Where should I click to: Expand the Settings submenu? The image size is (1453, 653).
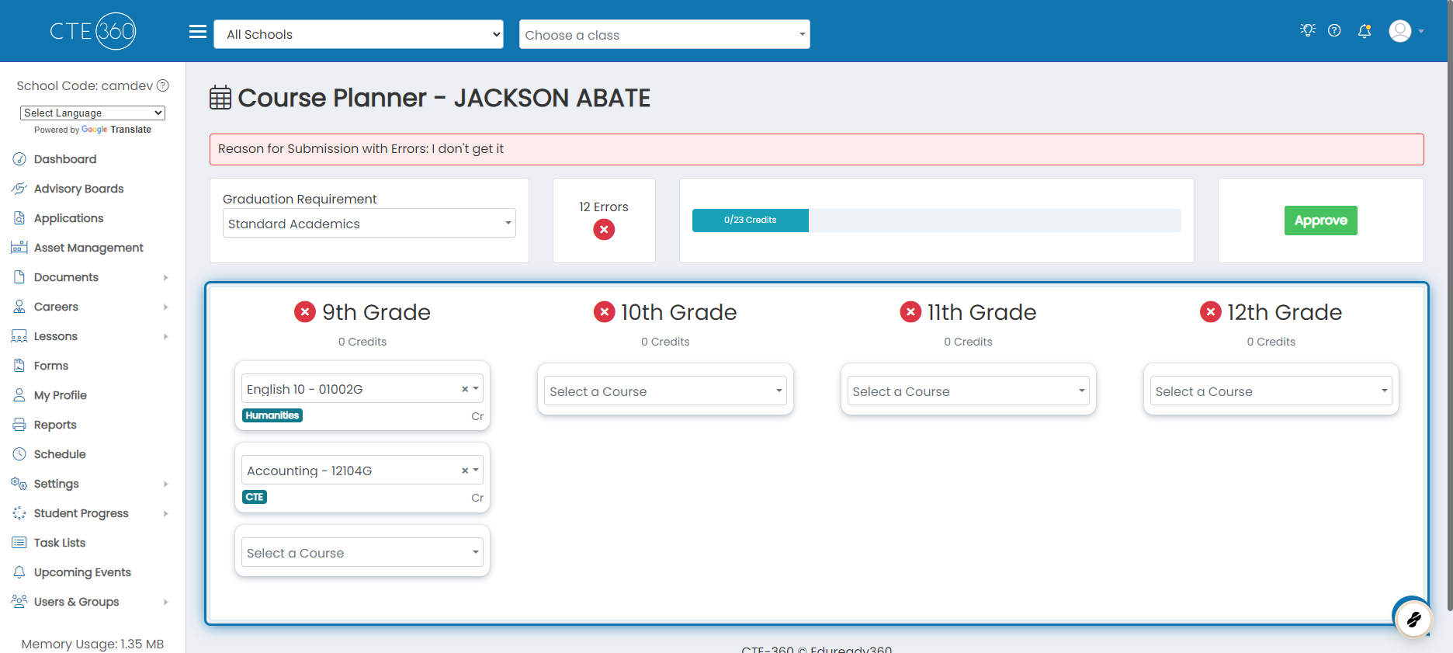(x=166, y=484)
